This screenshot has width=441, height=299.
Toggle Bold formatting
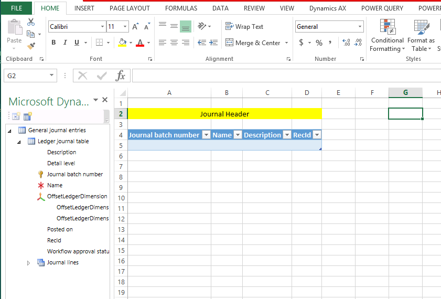[53, 43]
